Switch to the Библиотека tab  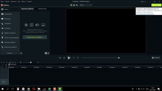(x=42, y=9)
